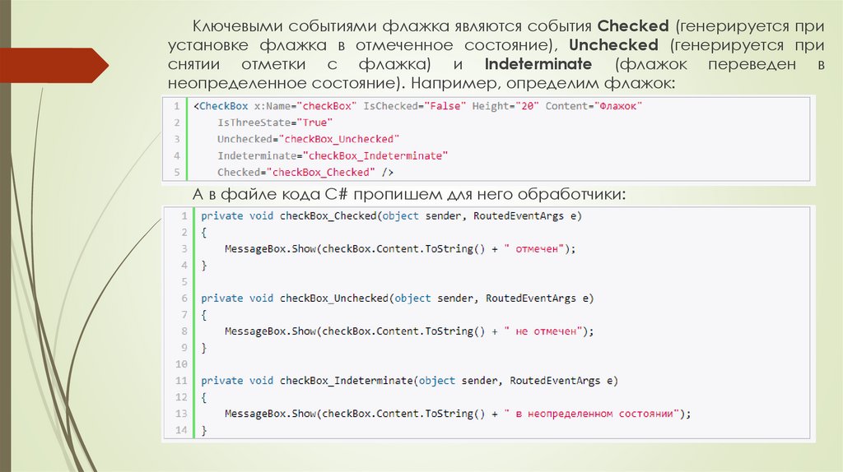Click the checkBox_Unchecked method declaration

point(398,298)
